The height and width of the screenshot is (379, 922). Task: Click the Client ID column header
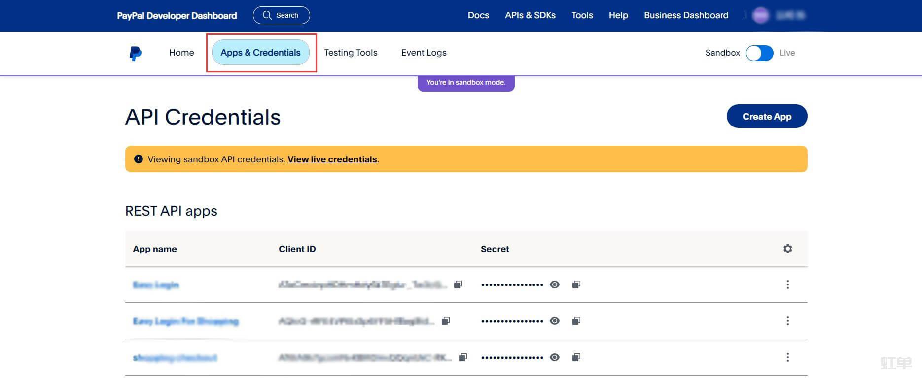(x=297, y=249)
